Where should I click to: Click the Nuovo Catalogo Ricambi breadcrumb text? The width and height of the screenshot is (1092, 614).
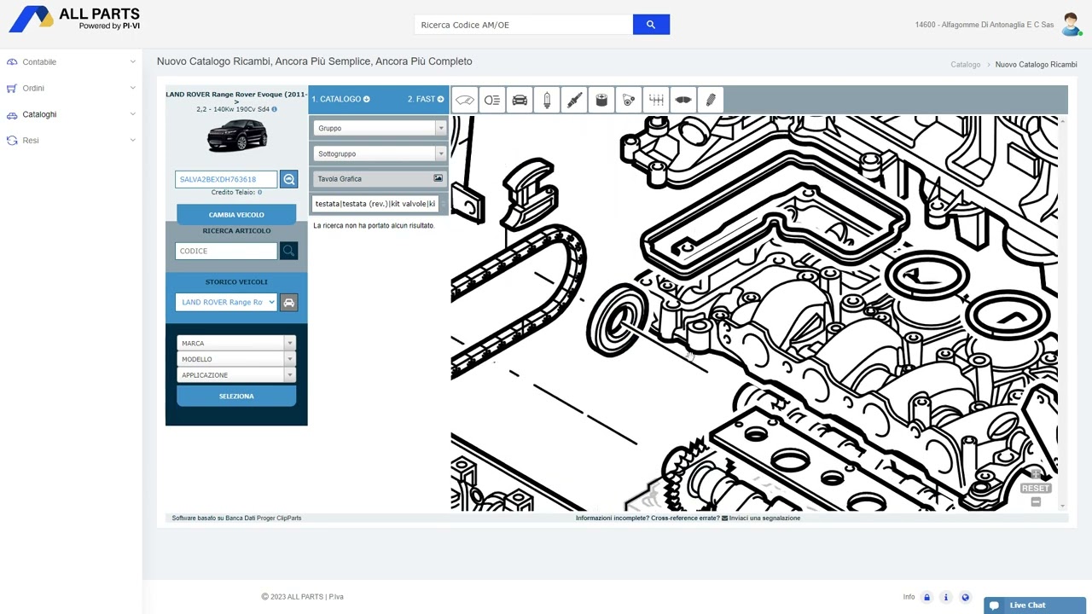point(1036,65)
